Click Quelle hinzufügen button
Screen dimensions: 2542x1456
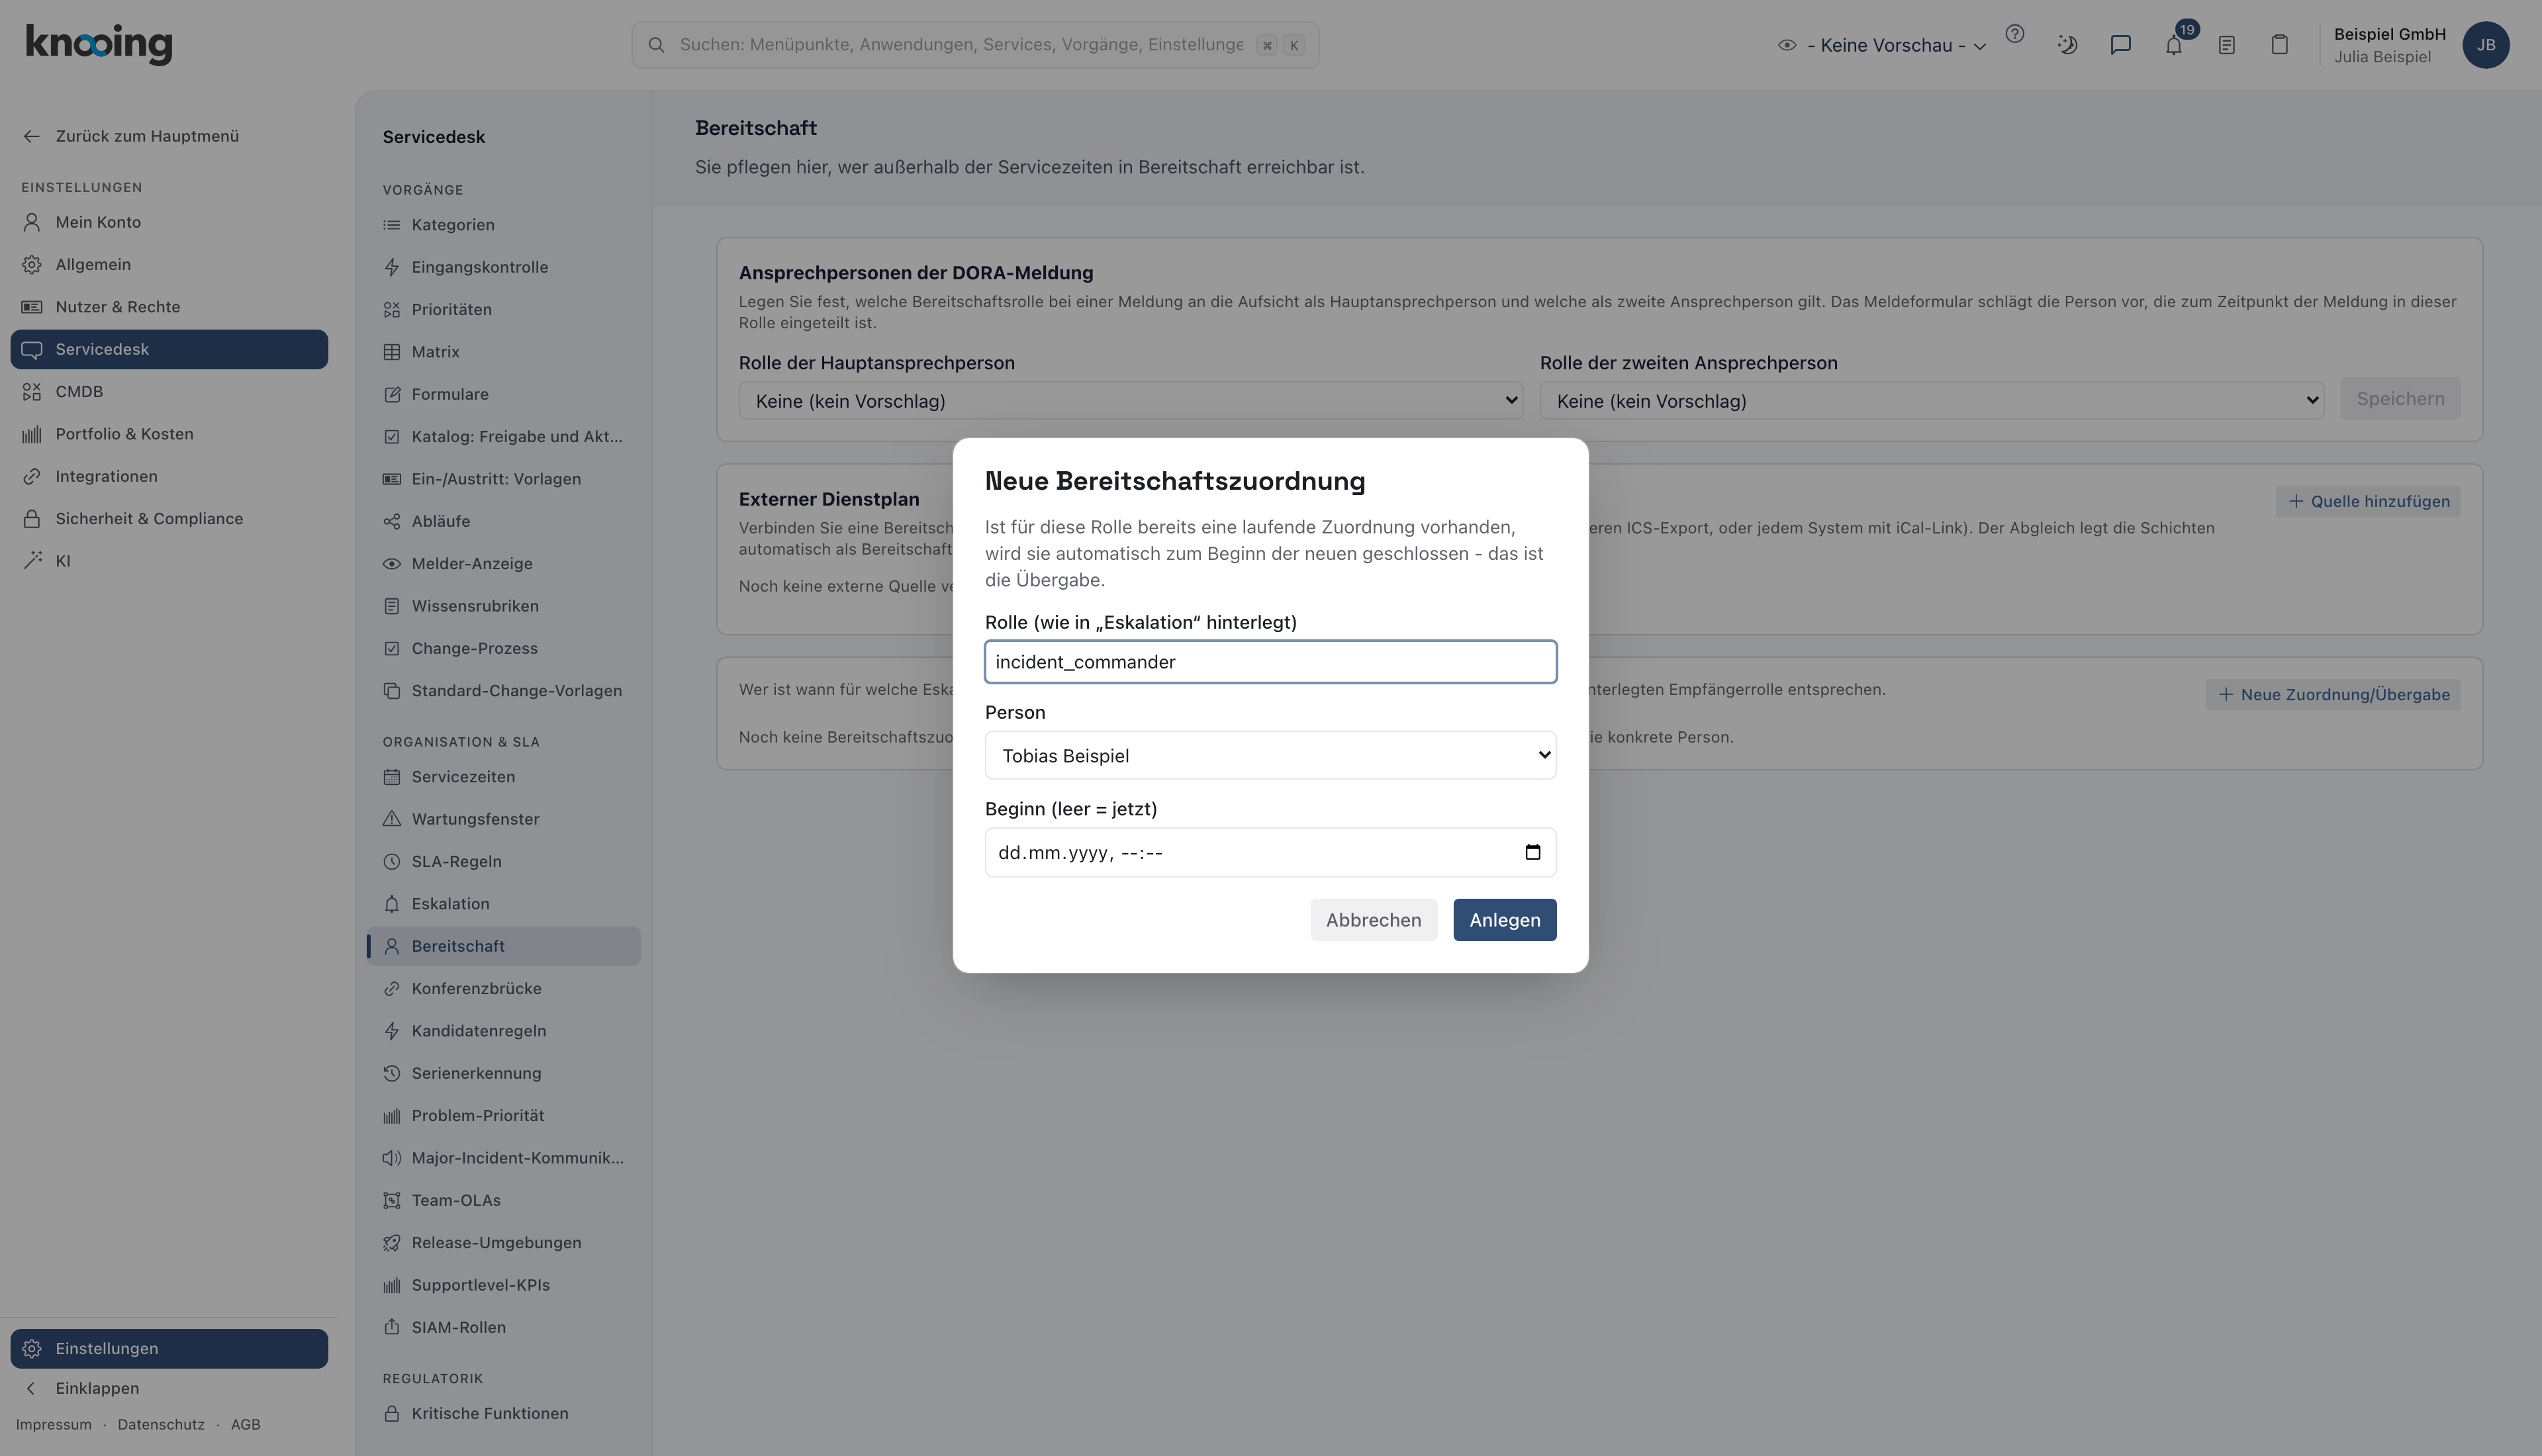pyautogui.click(x=2368, y=501)
